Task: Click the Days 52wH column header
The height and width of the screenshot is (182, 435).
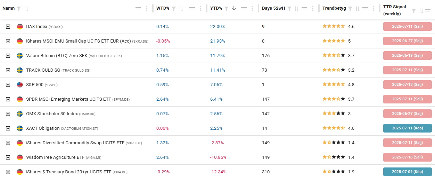Action: (273, 8)
